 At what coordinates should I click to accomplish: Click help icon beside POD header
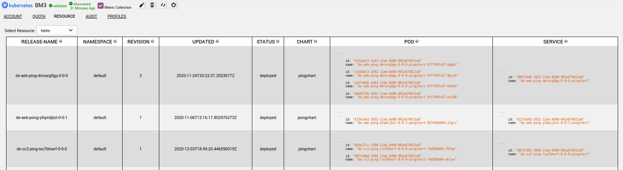tap(417, 42)
